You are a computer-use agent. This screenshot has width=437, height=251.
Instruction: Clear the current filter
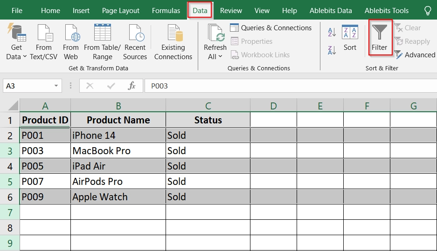(408, 28)
